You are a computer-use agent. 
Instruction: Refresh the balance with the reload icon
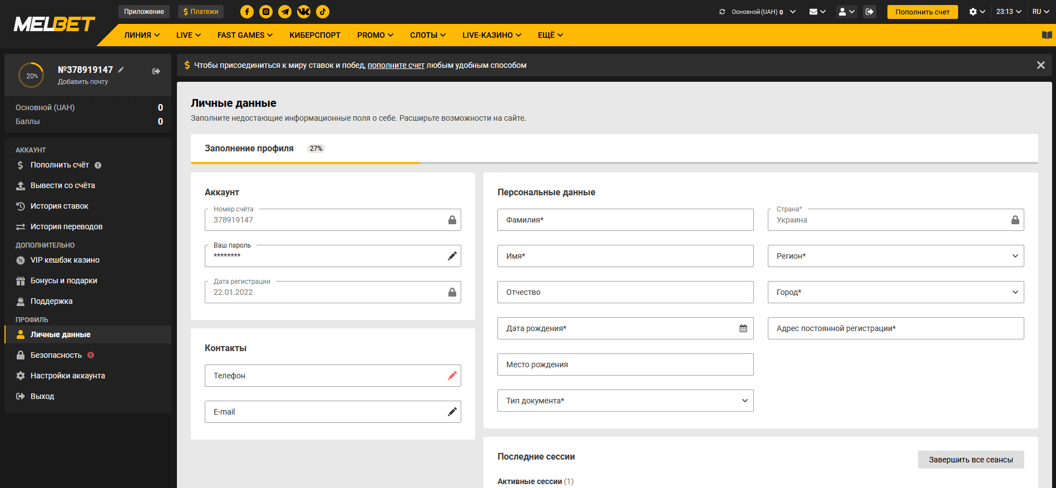pos(722,12)
